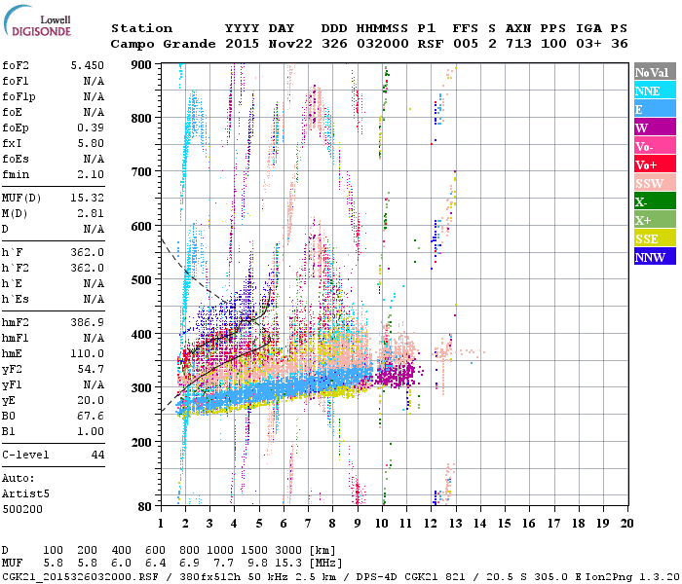Click the Lowell Digisonde logo
The height and width of the screenshot is (584, 682).
point(37,21)
